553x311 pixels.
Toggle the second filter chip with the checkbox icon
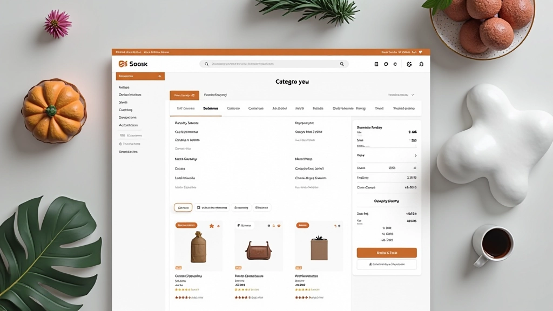212,207
